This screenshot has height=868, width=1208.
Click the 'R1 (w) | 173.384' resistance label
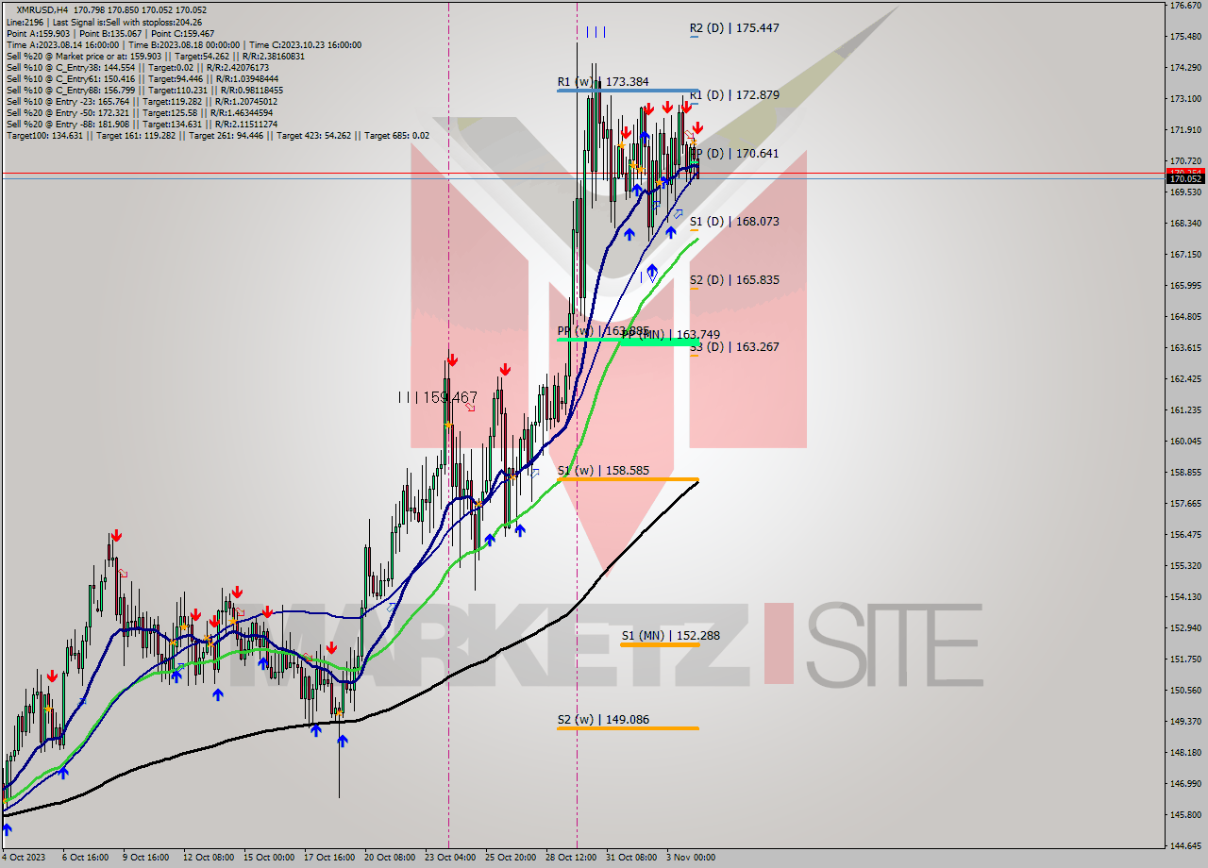click(x=602, y=82)
